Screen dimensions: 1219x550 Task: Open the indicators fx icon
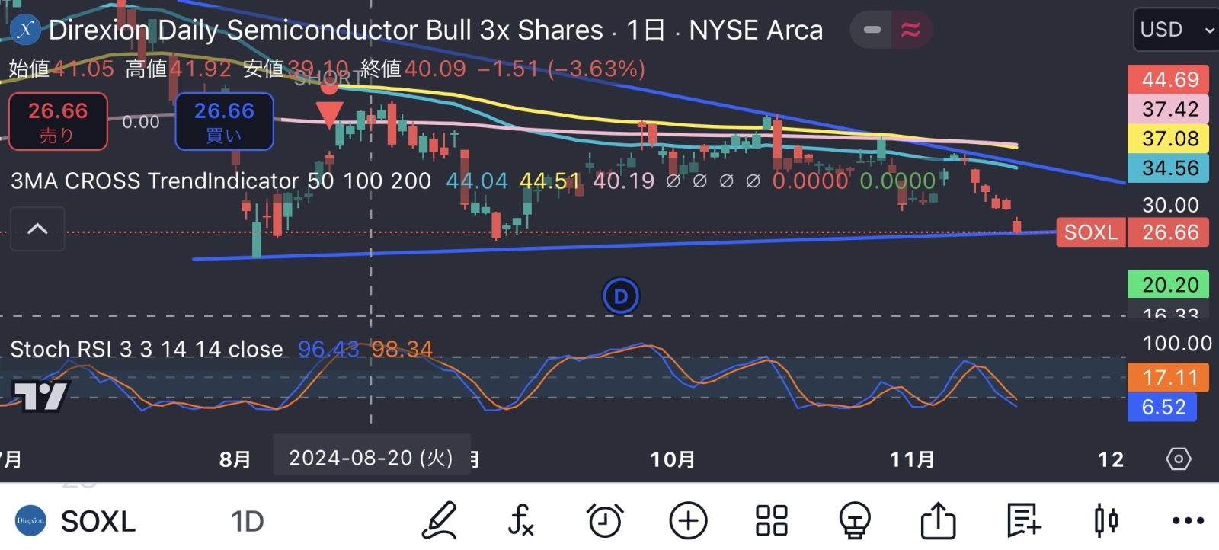521,521
